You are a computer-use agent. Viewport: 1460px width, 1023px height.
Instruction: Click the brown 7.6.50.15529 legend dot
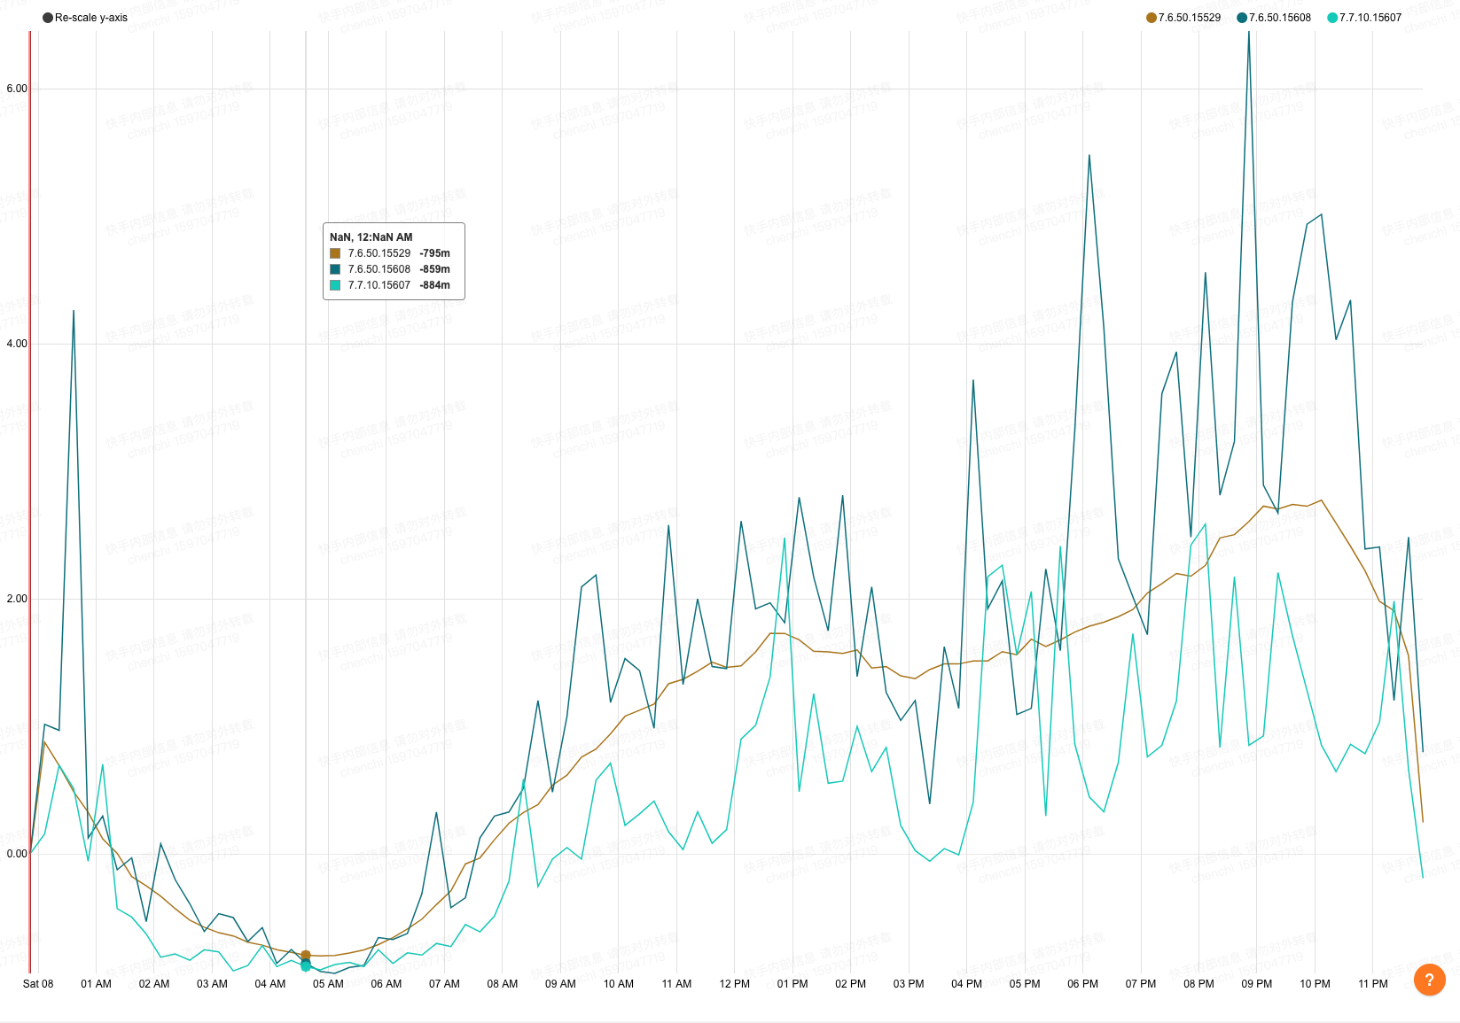pos(1152,18)
